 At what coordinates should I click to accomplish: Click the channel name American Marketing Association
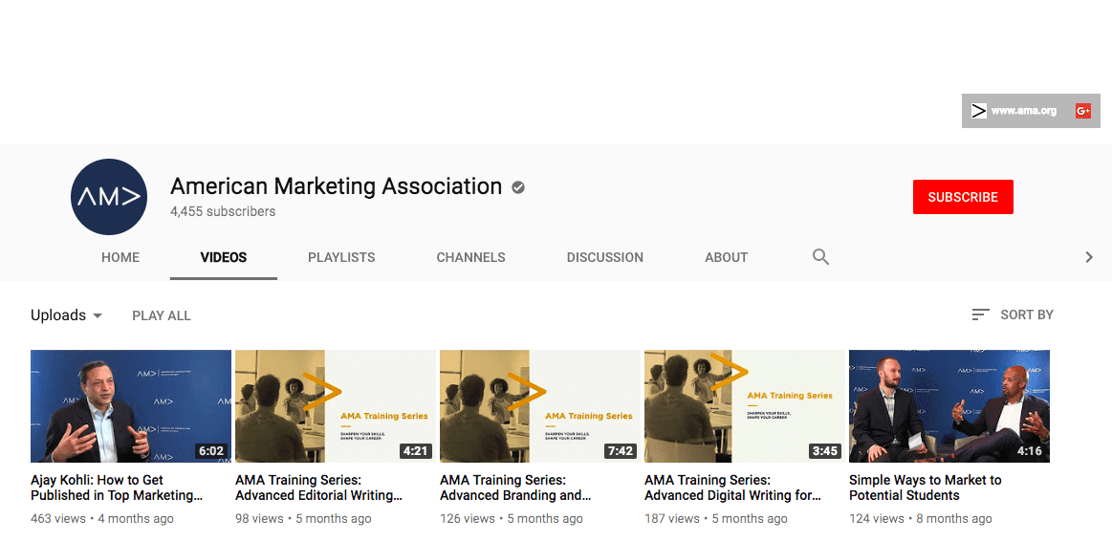pos(337,185)
